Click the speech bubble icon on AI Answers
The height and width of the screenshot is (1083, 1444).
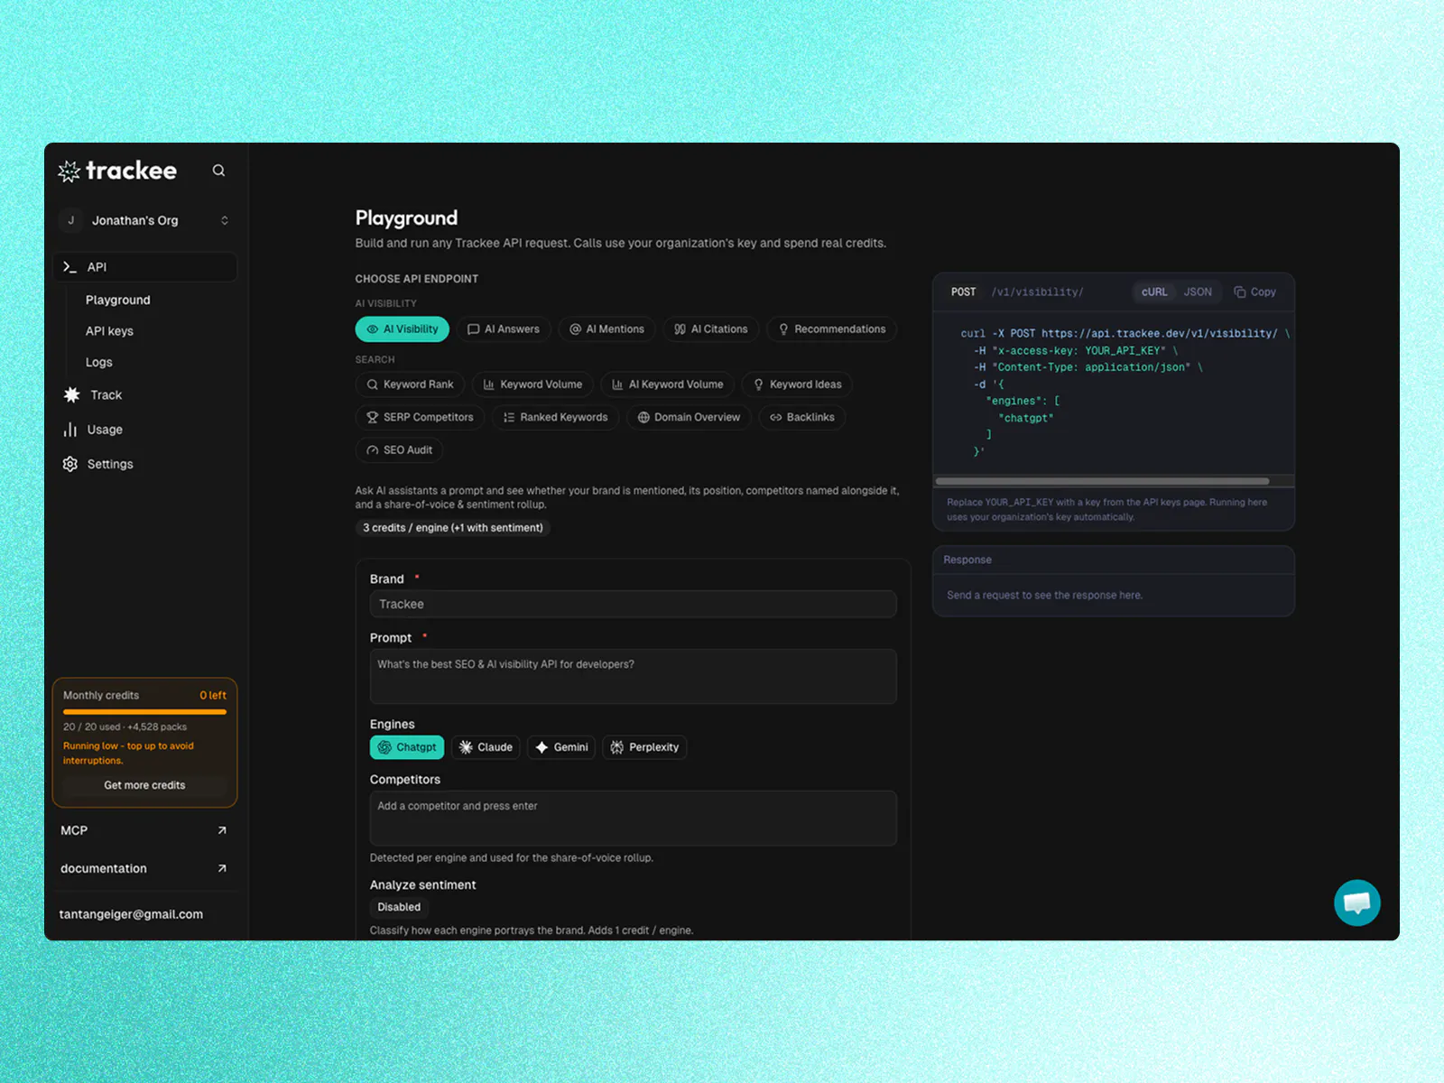[473, 329]
